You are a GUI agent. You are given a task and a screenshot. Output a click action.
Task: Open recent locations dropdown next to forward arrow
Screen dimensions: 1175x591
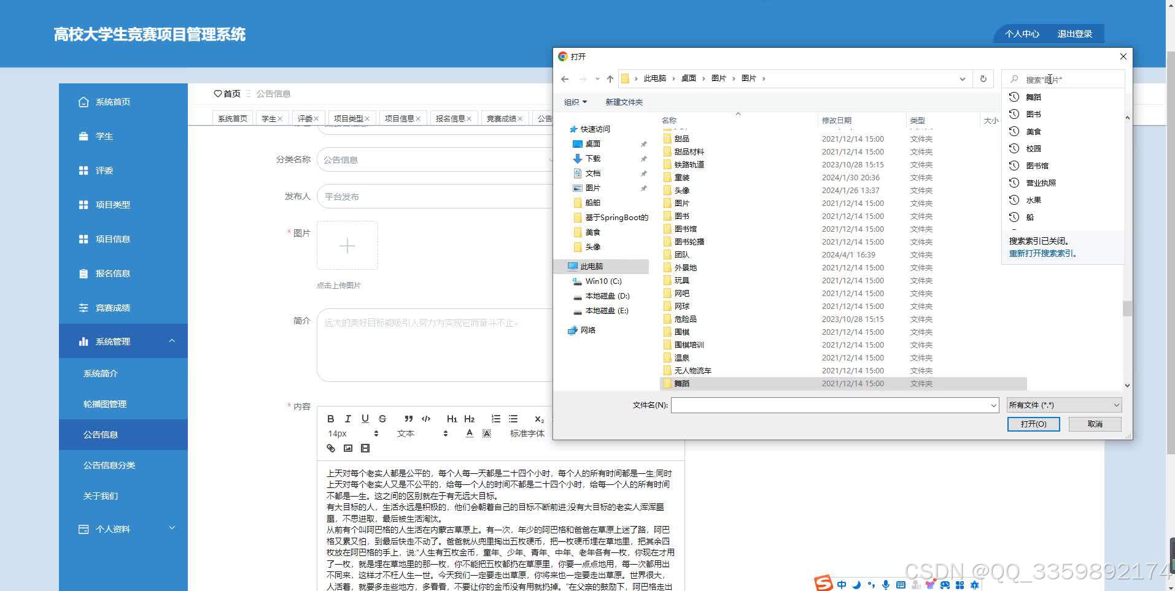[x=597, y=78]
